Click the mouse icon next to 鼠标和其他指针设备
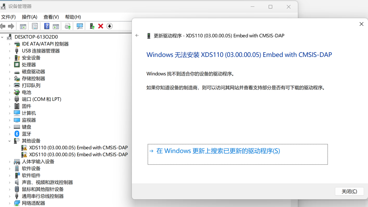This screenshot has width=368, height=207. [x=17, y=189]
